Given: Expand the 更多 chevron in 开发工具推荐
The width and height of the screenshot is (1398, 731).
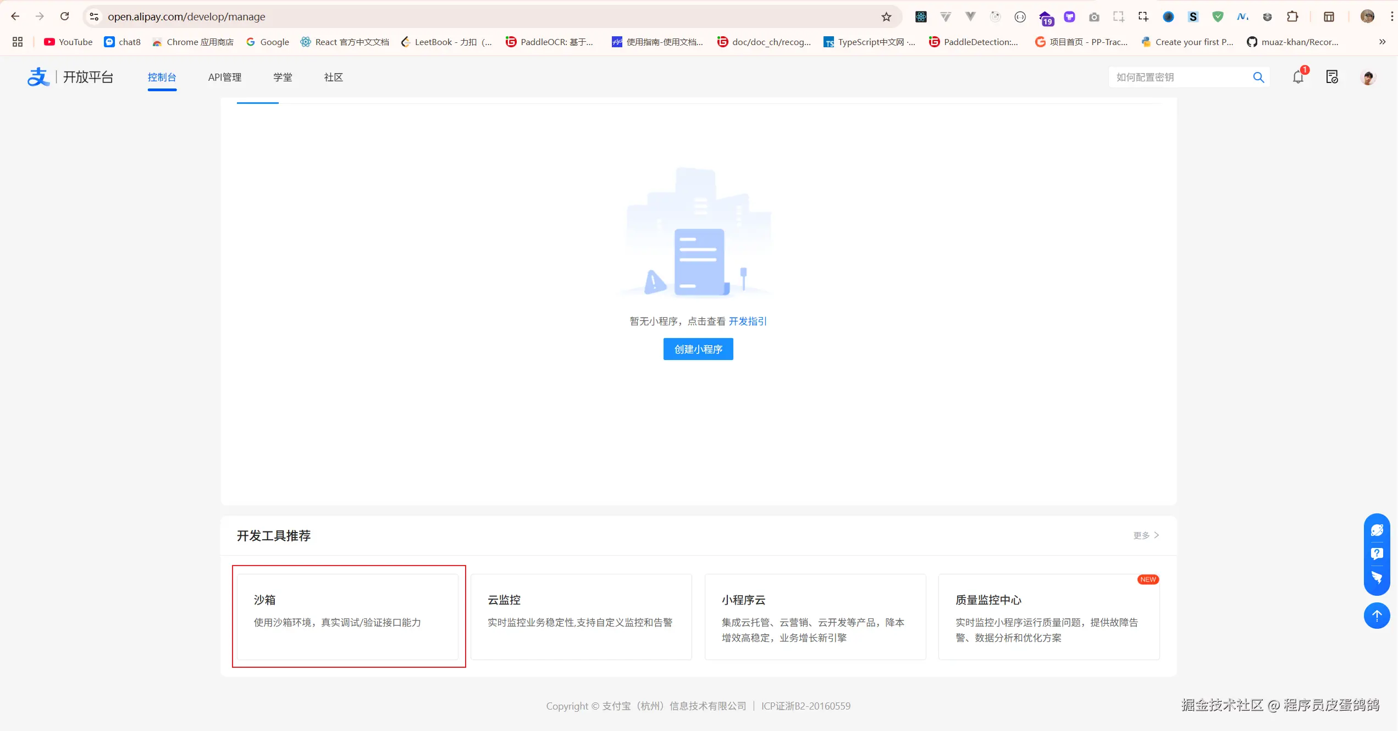Looking at the screenshot, I should pos(1146,535).
